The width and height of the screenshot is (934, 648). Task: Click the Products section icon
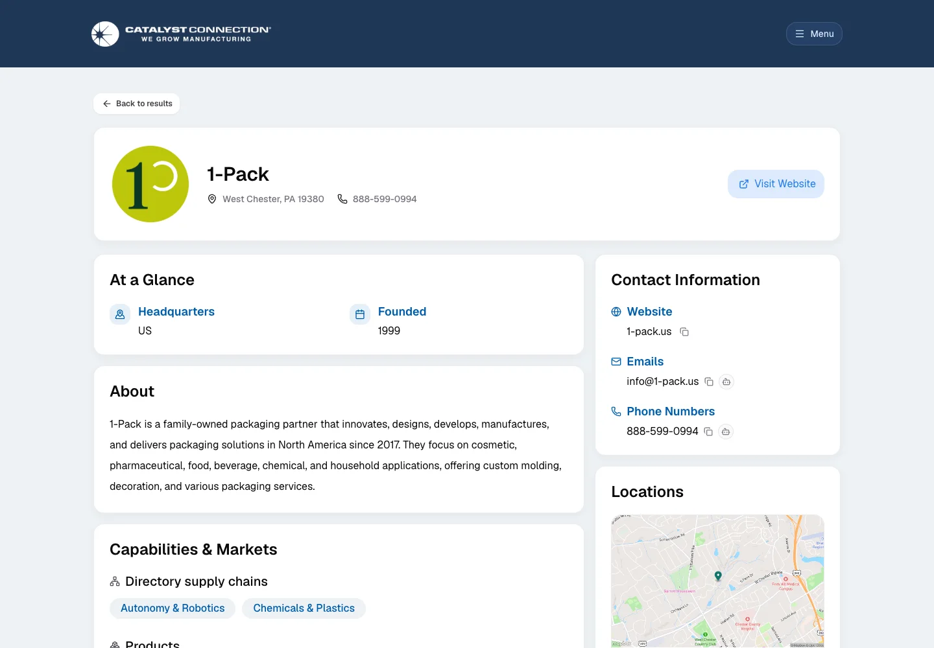(x=115, y=645)
